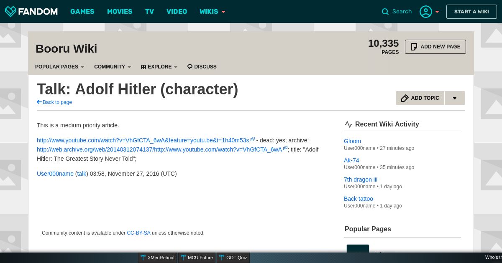Open the talk link in the signature

(82, 174)
